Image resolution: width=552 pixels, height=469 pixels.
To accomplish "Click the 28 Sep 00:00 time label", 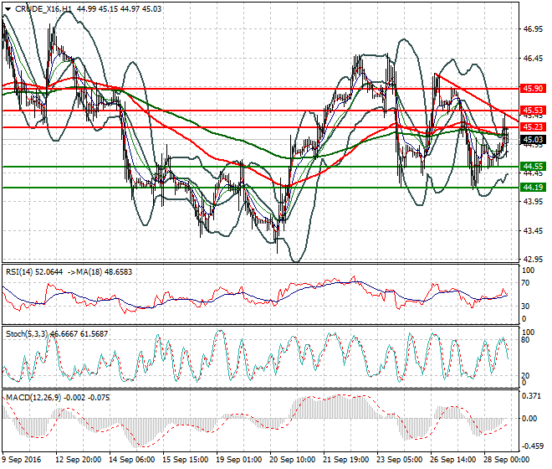I will click(507, 460).
